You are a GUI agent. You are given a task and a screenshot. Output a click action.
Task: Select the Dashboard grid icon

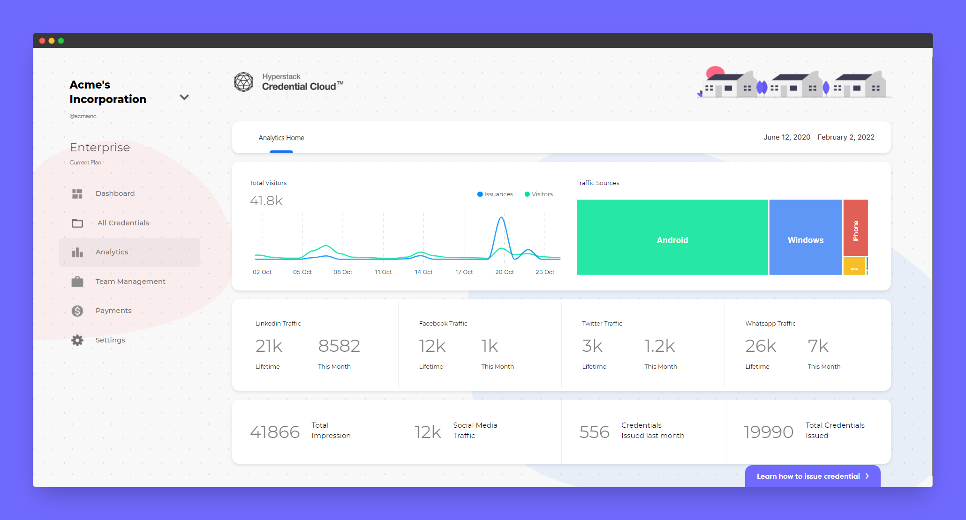click(78, 193)
